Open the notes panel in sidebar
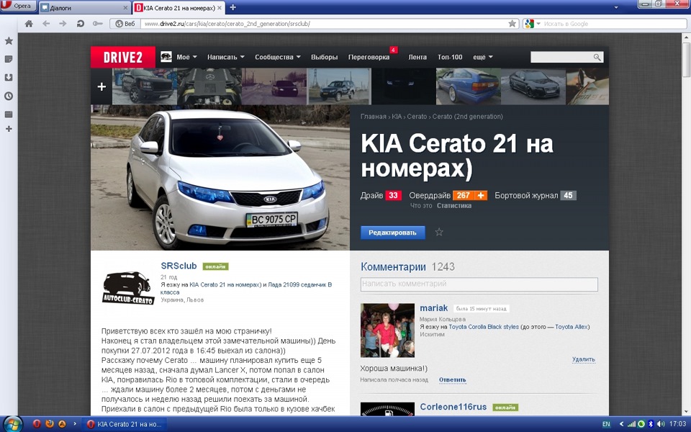The height and width of the screenshot is (432, 691). (9, 59)
